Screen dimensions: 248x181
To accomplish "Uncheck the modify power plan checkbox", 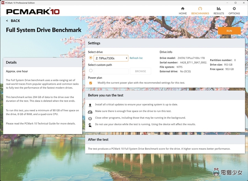I will 91,83.
